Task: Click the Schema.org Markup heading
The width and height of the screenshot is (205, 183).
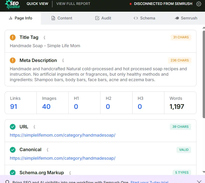Action: pos(42,173)
